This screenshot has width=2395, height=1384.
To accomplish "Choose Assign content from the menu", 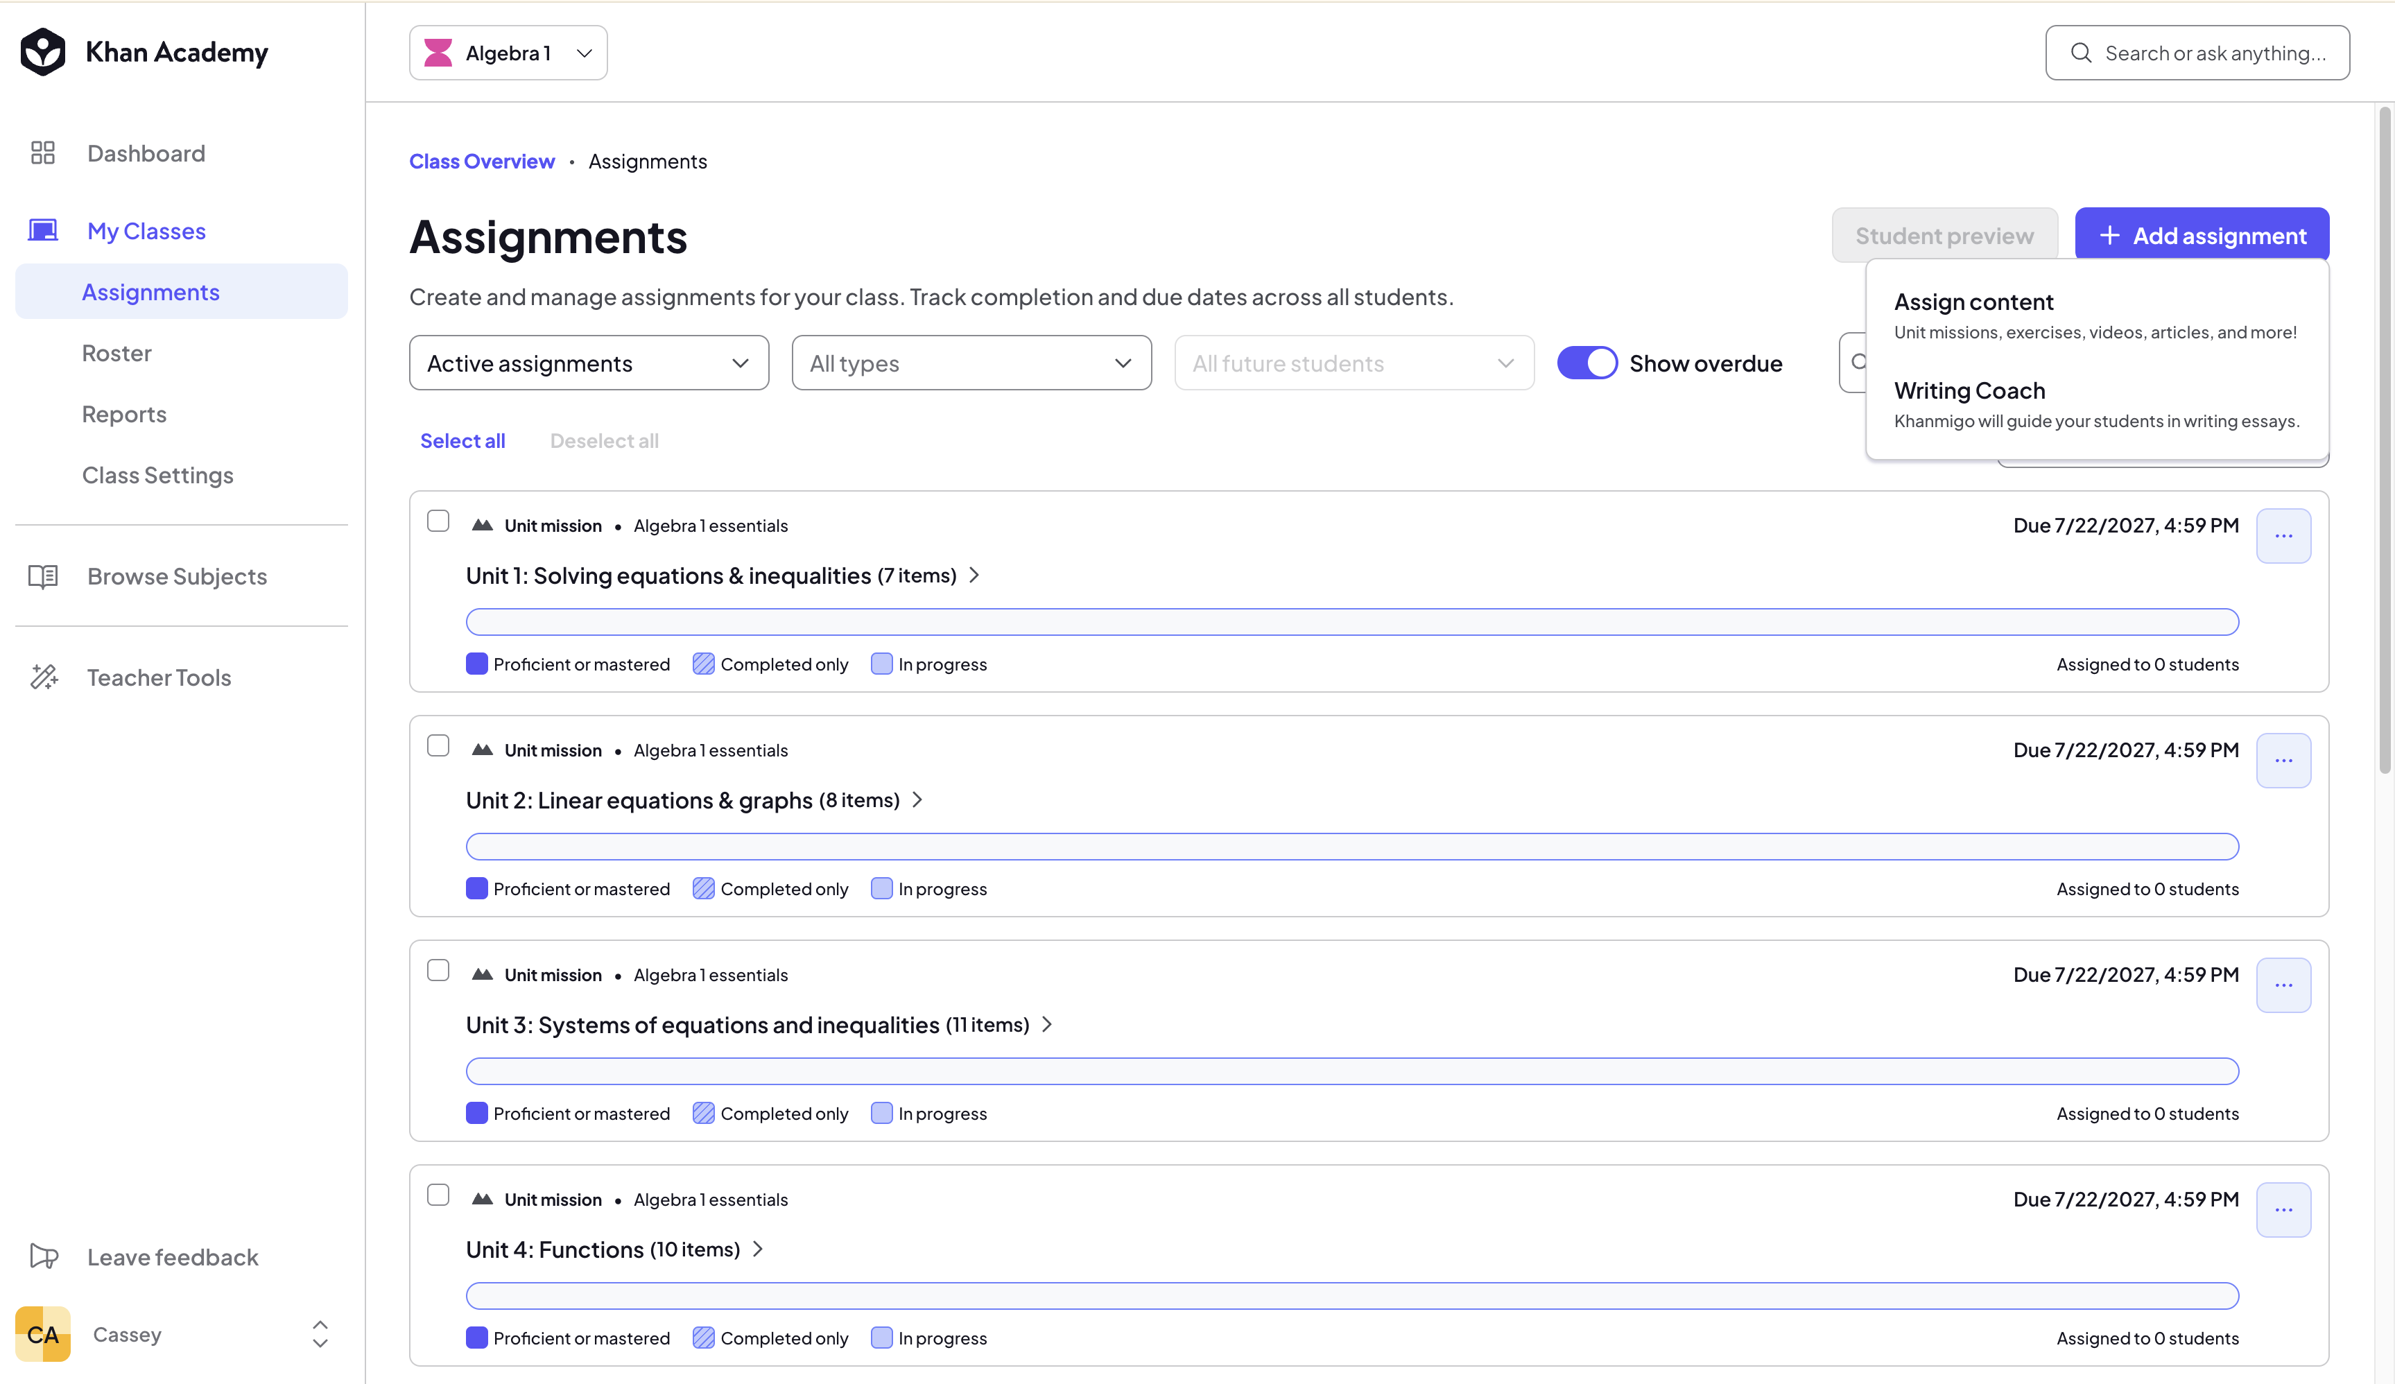I will 2095,315.
